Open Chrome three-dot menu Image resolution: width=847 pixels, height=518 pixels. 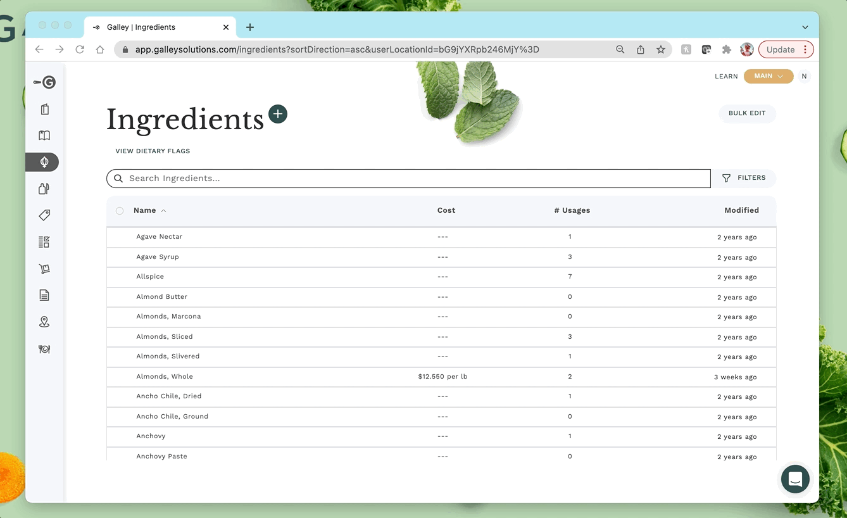[x=805, y=49]
